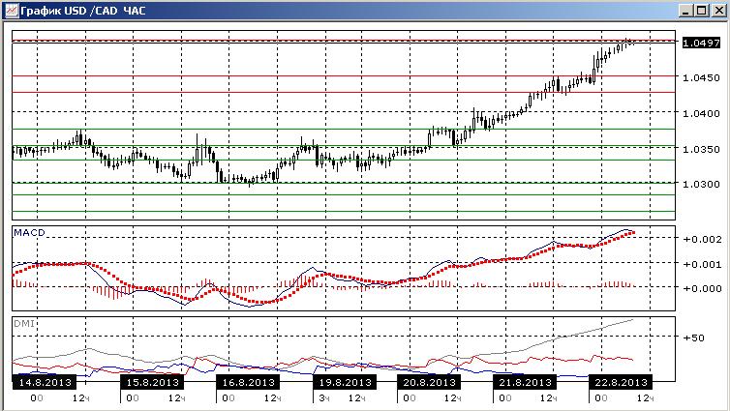Maximize the USD/CAD chart window
This screenshot has width=730, height=411.
click(702, 11)
